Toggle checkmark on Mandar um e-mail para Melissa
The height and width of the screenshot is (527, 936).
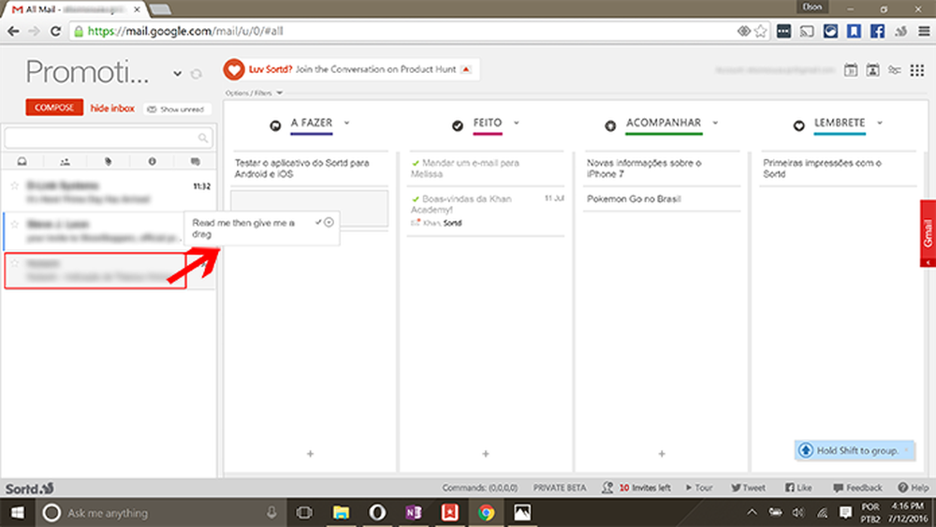pos(416,163)
